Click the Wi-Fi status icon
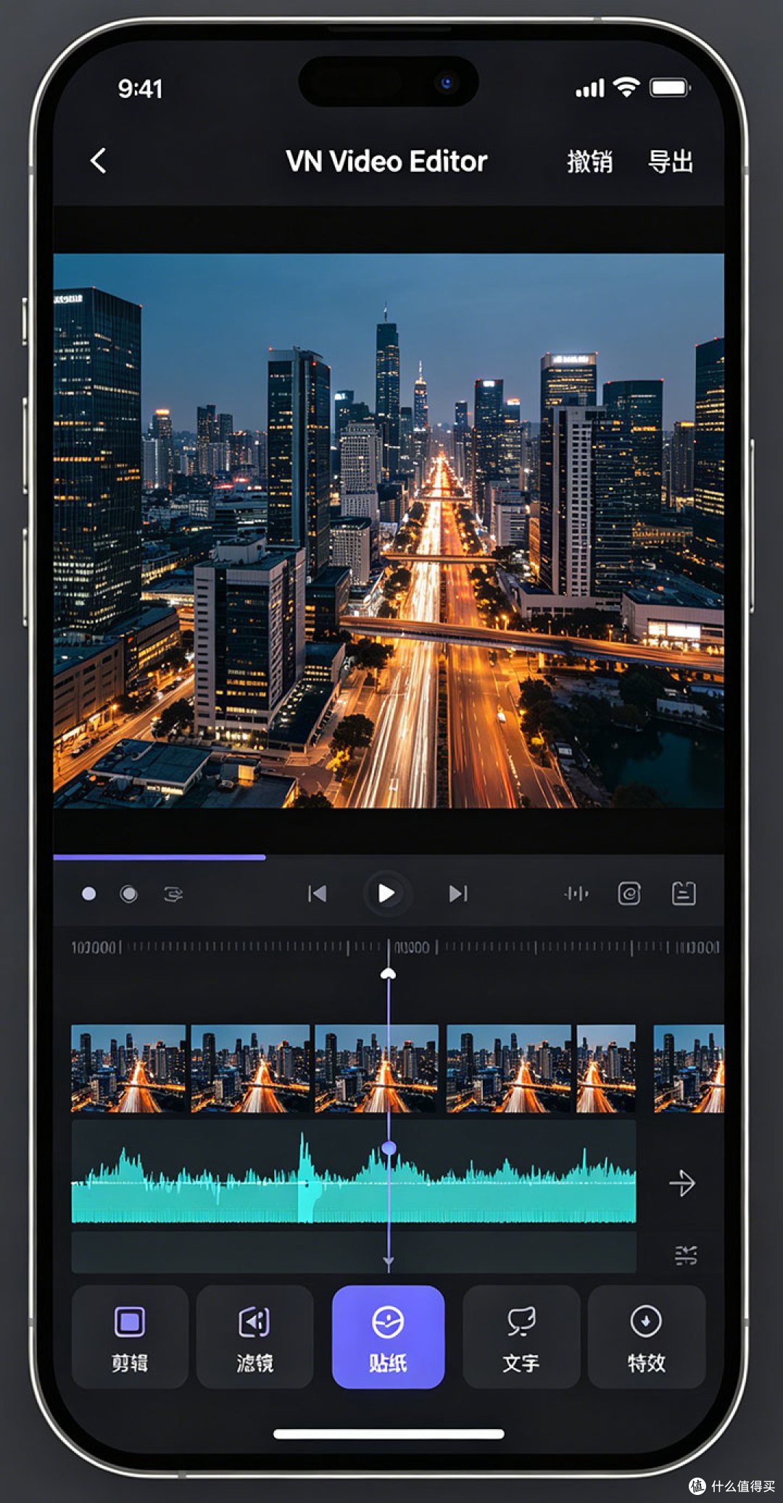Screen dimensions: 783x1503 pyautogui.click(x=626, y=88)
